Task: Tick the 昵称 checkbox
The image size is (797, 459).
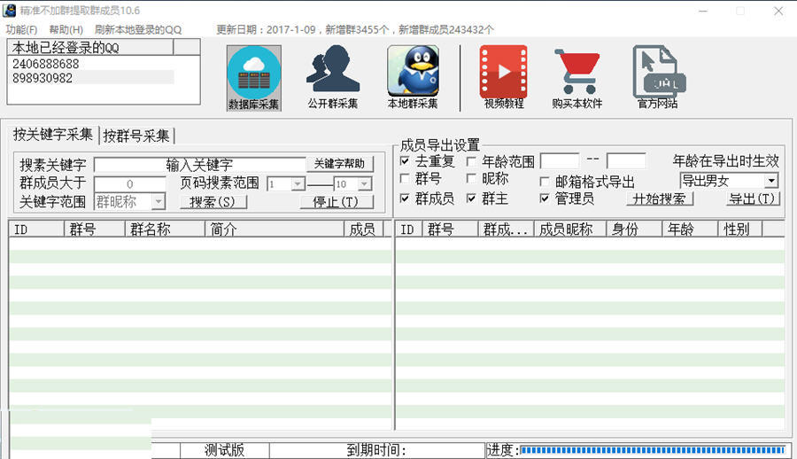Action: click(x=471, y=179)
